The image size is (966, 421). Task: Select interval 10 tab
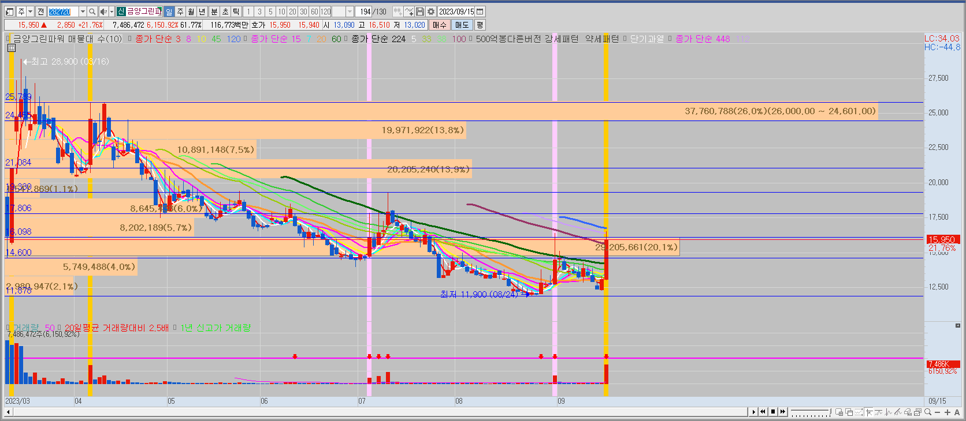(281, 12)
